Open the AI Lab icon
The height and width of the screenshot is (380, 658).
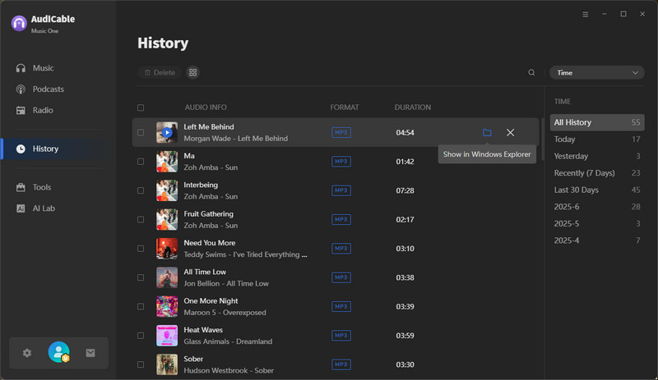point(21,208)
